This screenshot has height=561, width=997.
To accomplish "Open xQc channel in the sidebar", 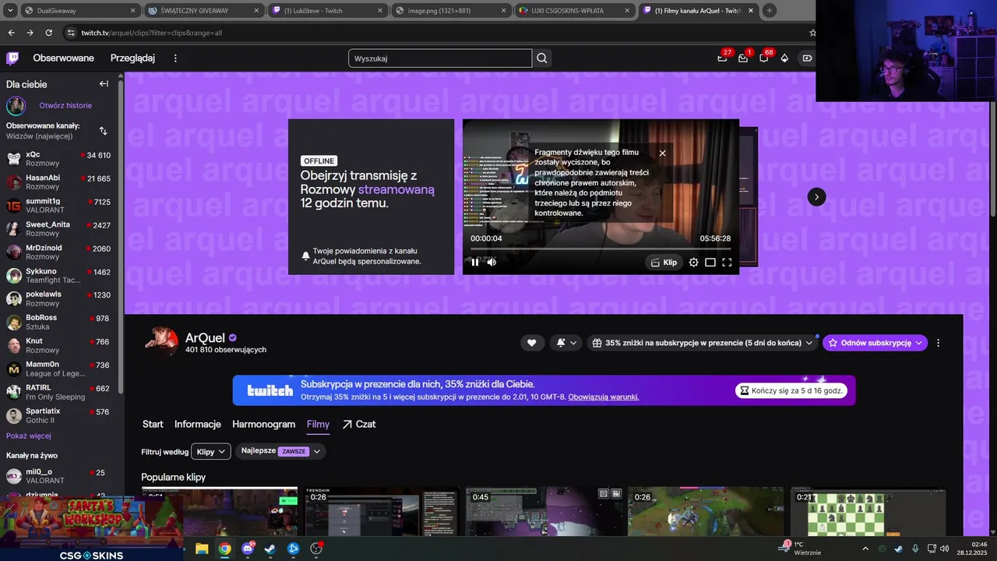I will 58,159.
